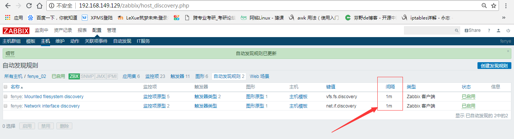Open the fenye_02 host link
Viewport: 514px width, 139px height.
(x=37, y=76)
